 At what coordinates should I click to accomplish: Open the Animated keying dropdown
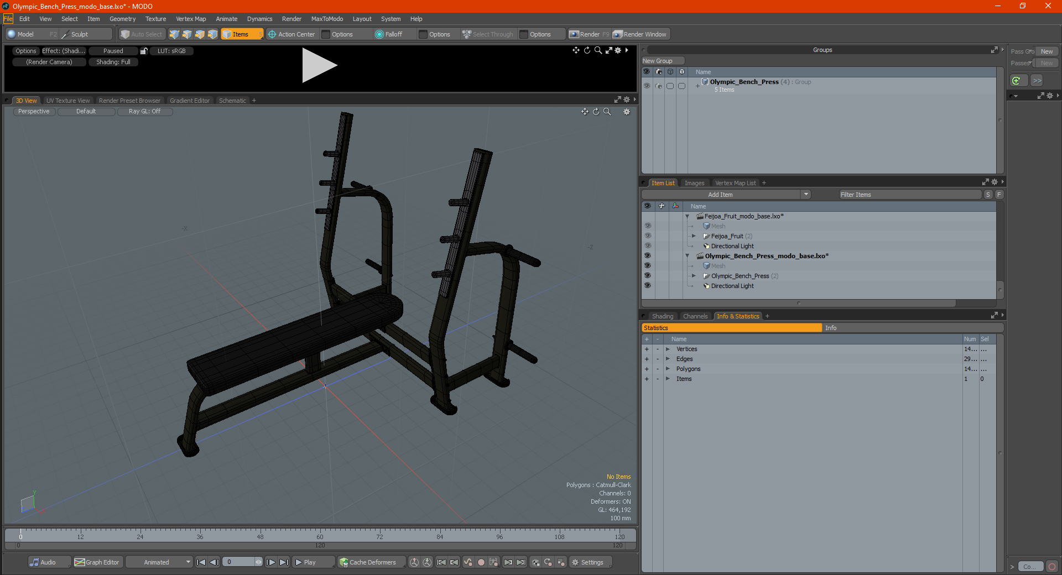point(159,562)
